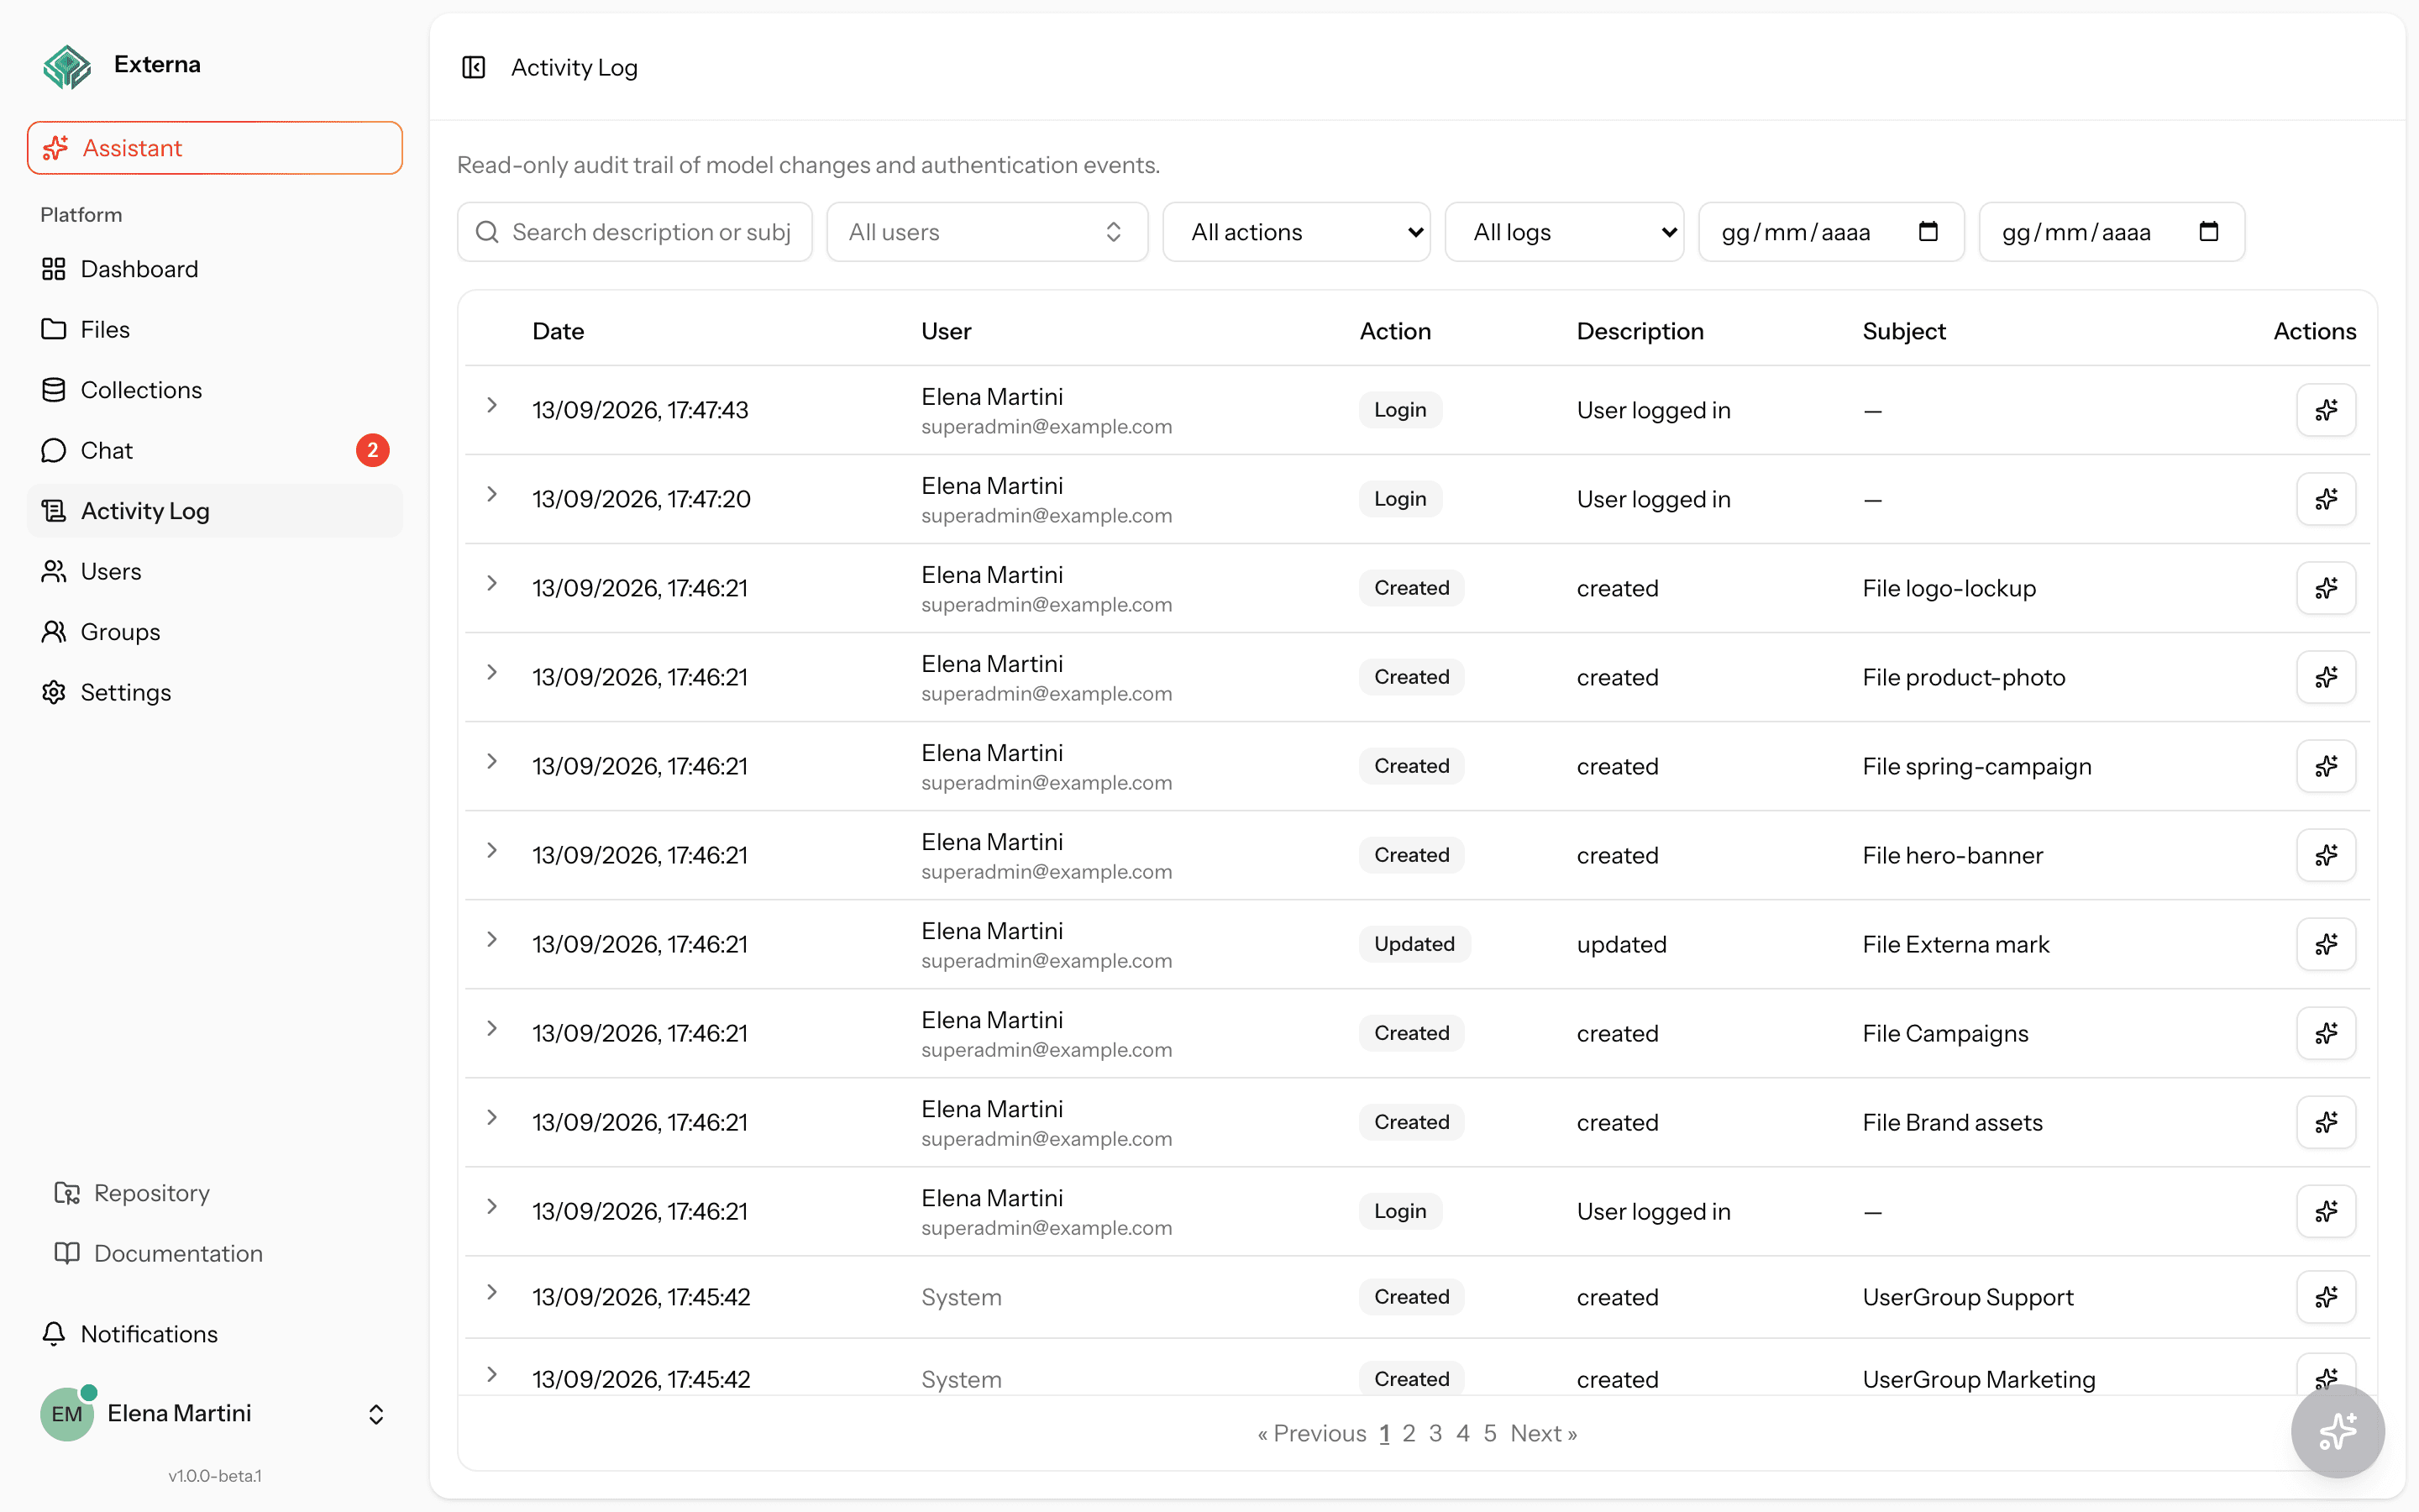Expand the File spring-campaign row
The height and width of the screenshot is (1512, 2419).
(492, 761)
